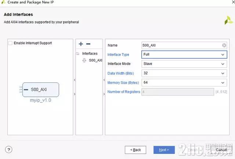Image resolution: width=235 pixels, height=159 pixels.
Task: Click the Data Width (Bits) label
Action: (121, 73)
